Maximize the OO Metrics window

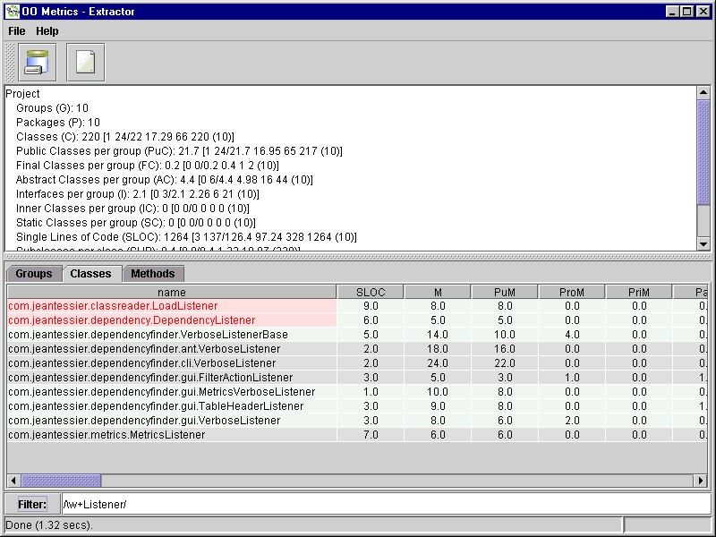pyautogui.click(x=686, y=12)
